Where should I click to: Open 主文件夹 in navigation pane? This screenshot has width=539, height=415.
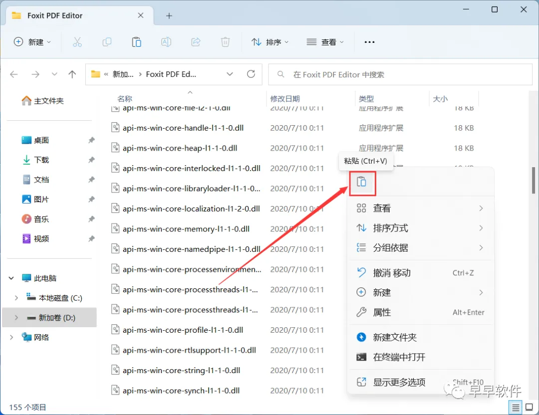[42, 101]
